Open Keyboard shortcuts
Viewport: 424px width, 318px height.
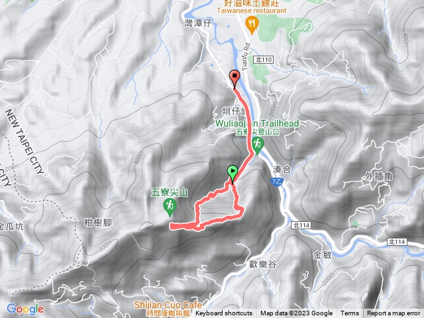224,313
